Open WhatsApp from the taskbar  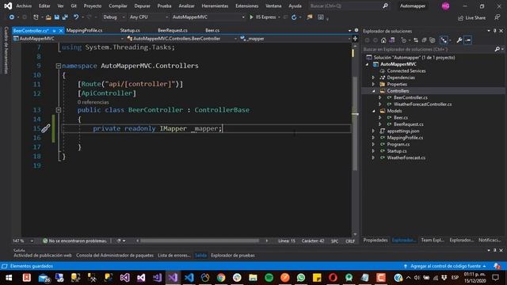(301, 278)
